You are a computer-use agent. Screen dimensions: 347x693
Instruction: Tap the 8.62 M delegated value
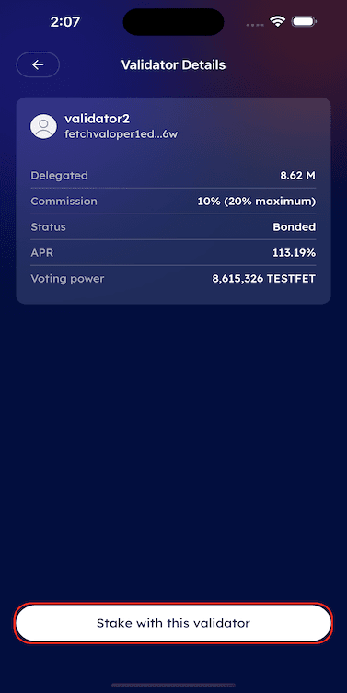(x=298, y=176)
